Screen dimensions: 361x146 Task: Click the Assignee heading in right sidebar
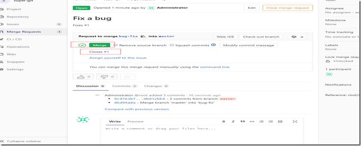click(x=334, y=8)
